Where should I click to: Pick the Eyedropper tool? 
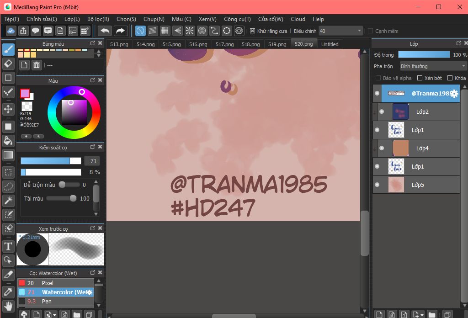8,292
